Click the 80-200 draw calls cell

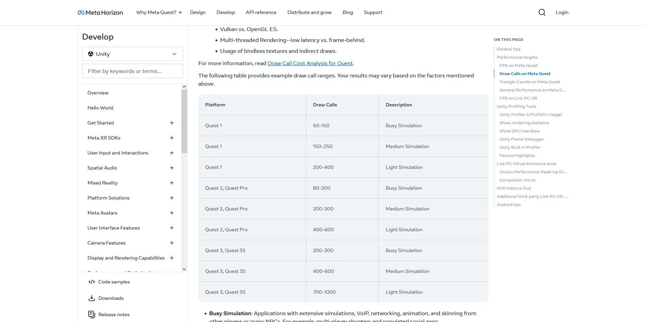(x=342, y=188)
